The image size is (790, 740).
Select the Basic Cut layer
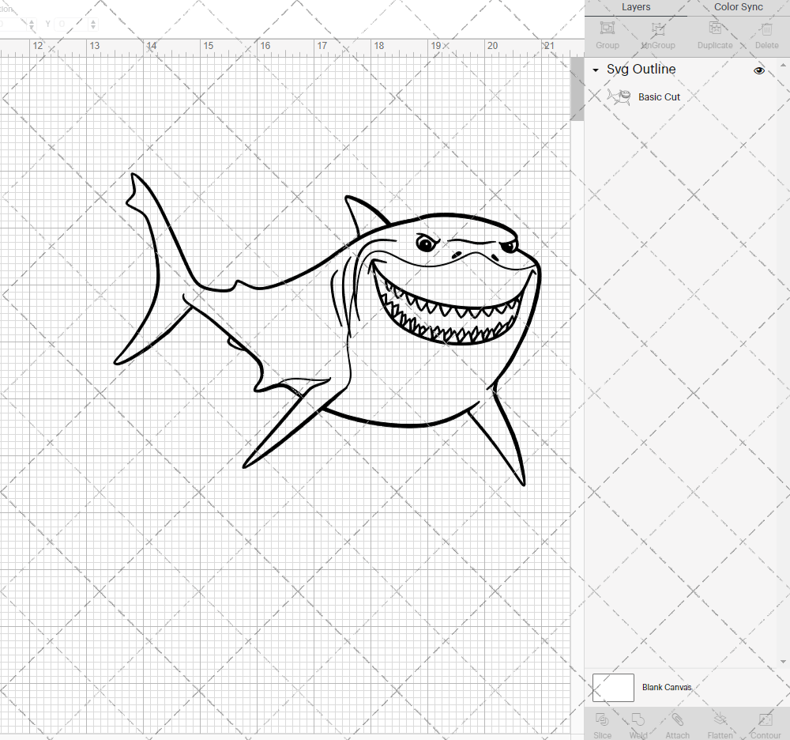coord(659,96)
